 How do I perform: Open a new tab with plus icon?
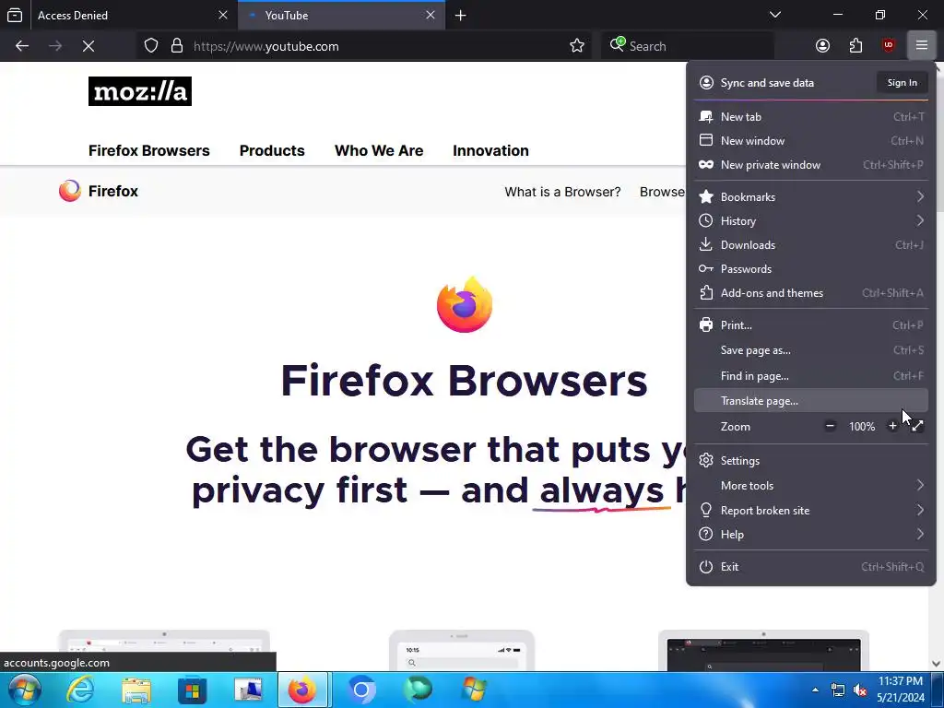click(461, 16)
